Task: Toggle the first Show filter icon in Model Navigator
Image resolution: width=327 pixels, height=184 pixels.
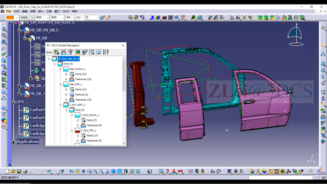Action: pos(57,52)
